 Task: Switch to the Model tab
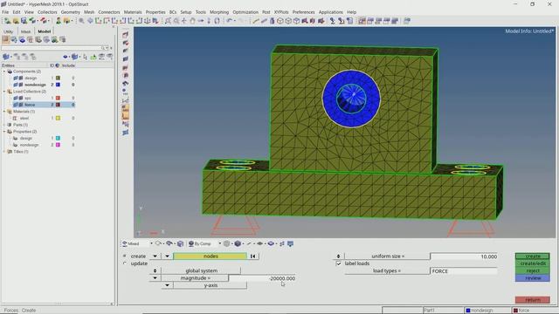[45, 31]
